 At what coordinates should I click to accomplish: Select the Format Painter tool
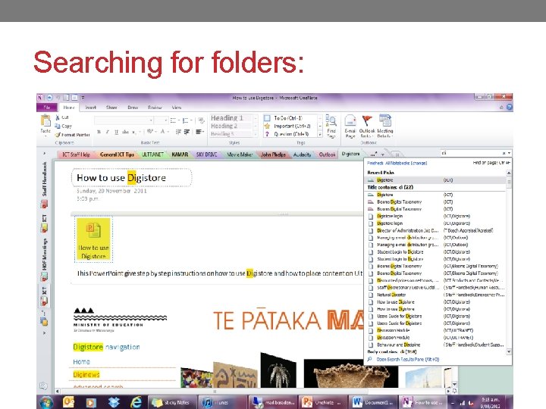click(73, 135)
